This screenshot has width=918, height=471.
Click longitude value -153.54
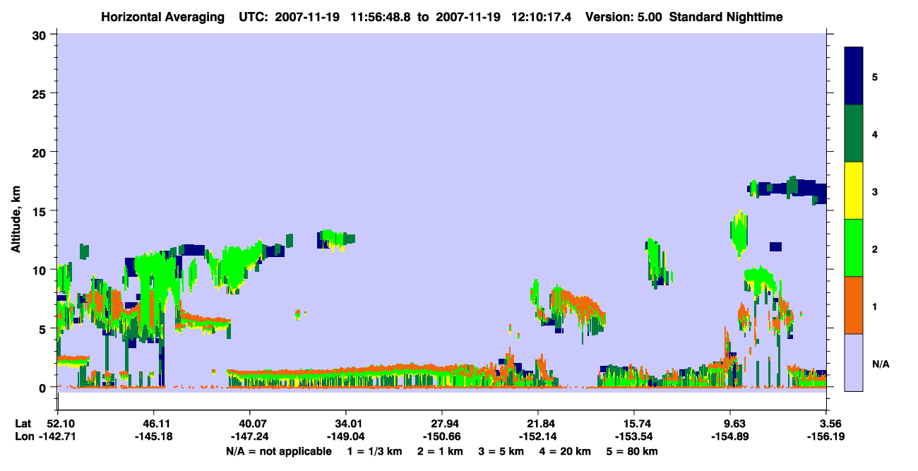pyautogui.click(x=634, y=436)
